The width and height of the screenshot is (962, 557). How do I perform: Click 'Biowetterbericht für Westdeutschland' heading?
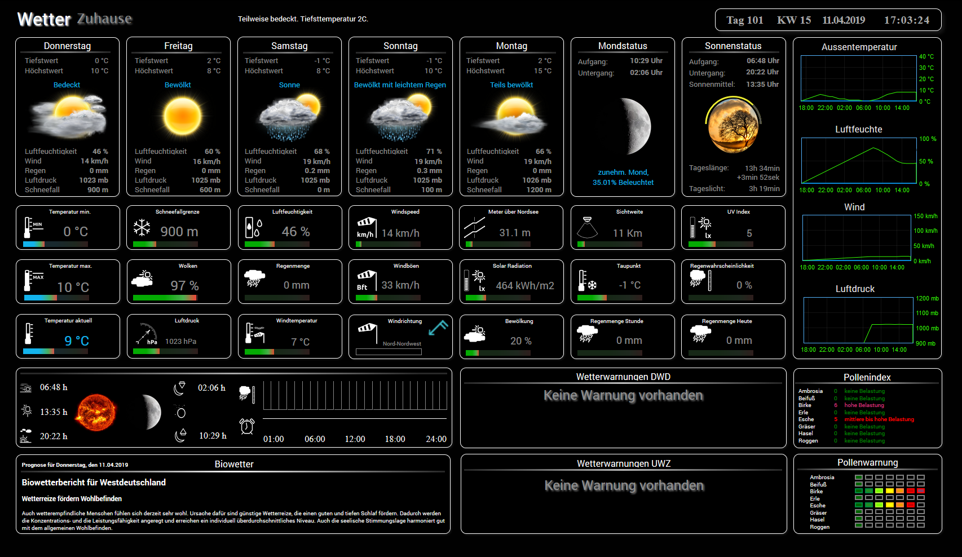click(94, 483)
